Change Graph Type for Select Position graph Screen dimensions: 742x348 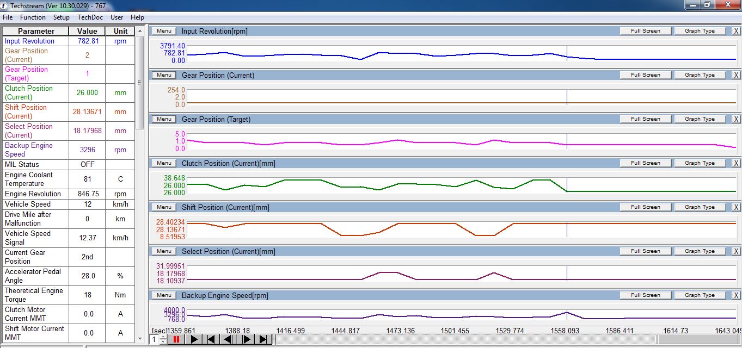tap(700, 251)
